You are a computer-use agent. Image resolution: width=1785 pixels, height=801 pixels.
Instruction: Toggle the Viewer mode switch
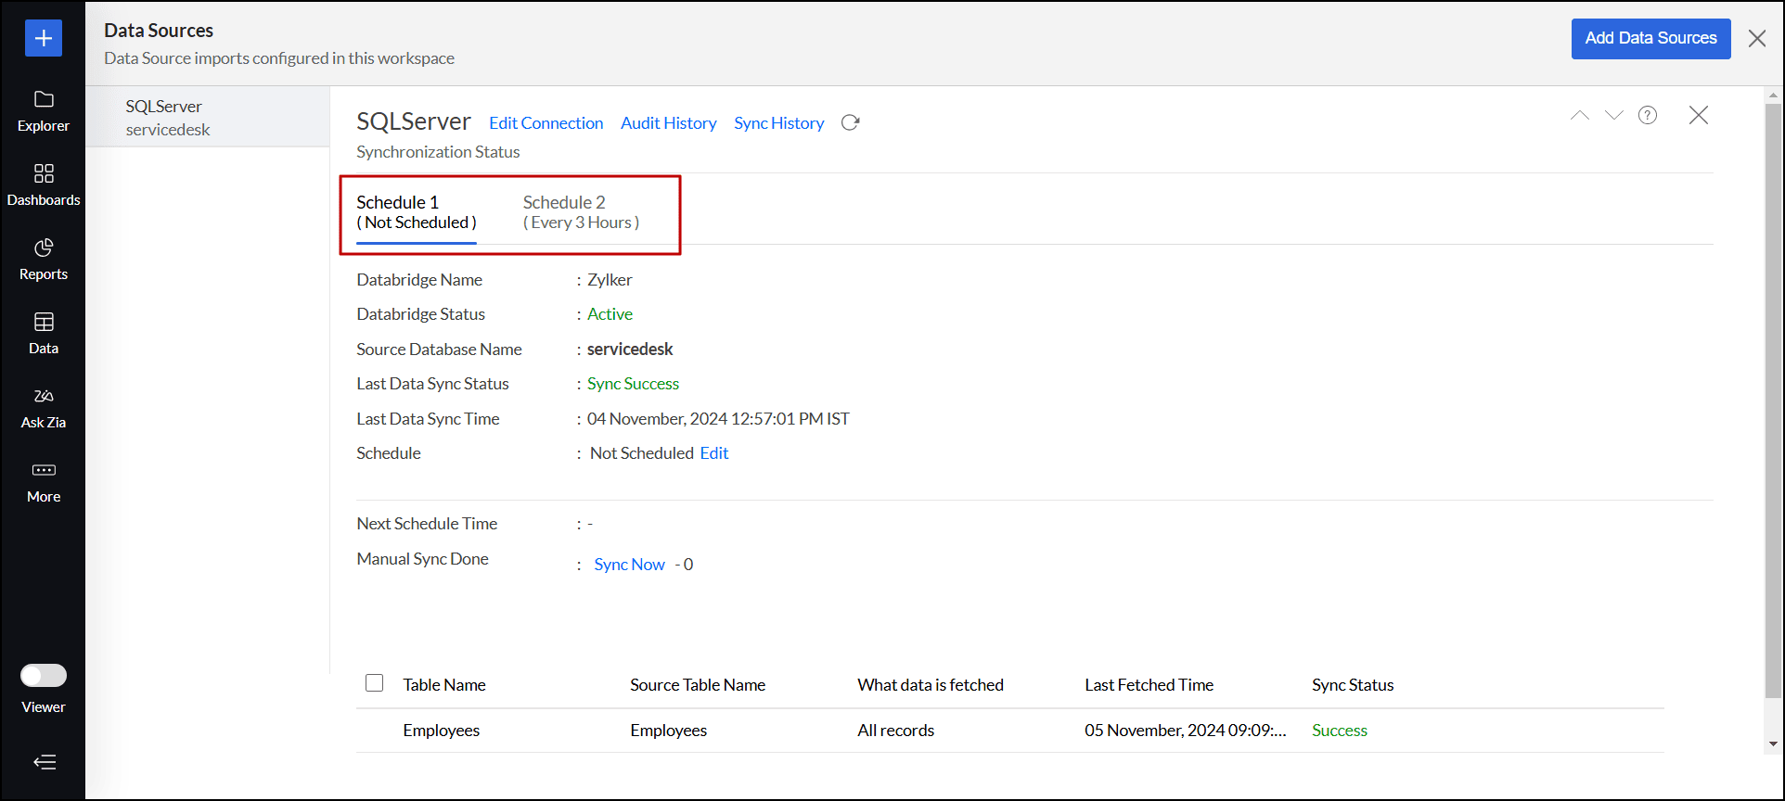44,676
